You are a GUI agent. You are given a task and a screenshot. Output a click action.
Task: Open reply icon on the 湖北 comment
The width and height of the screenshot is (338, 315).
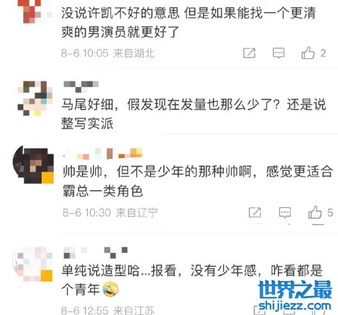(278, 53)
